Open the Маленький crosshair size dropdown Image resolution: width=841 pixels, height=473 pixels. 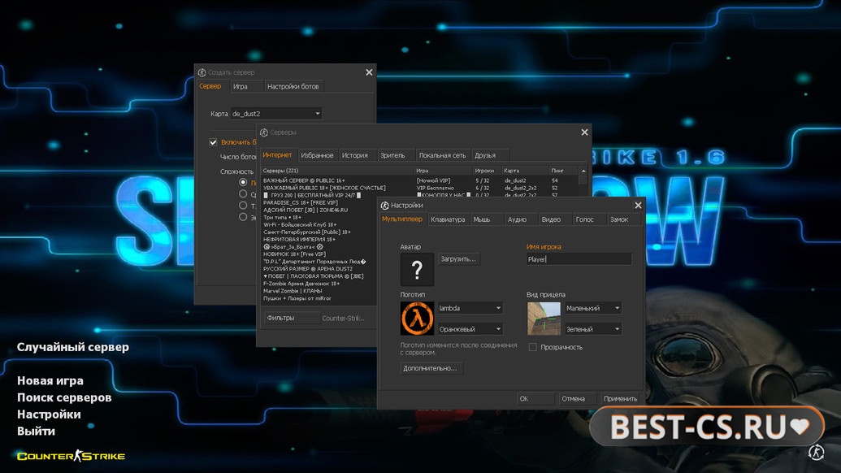pos(592,308)
